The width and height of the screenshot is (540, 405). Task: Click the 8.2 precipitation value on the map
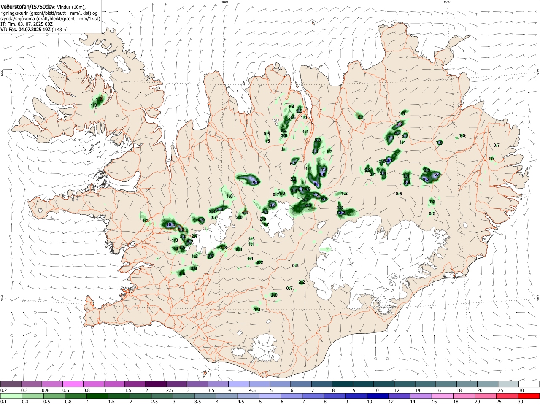point(426,179)
